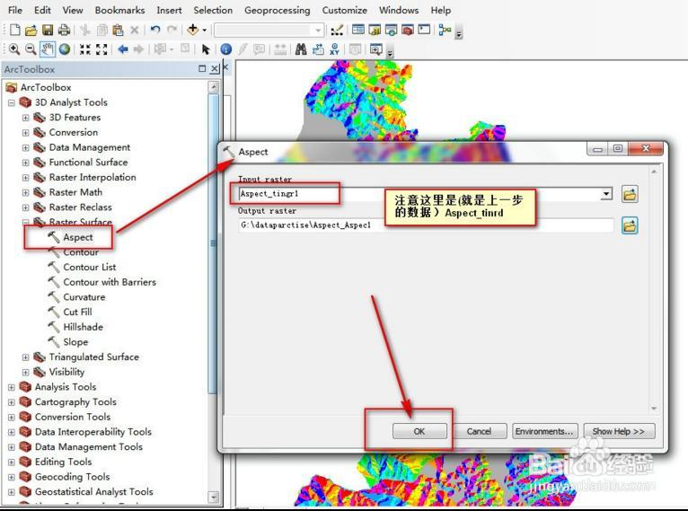The image size is (688, 511).
Task: Click Show Help button
Action: 619,431
